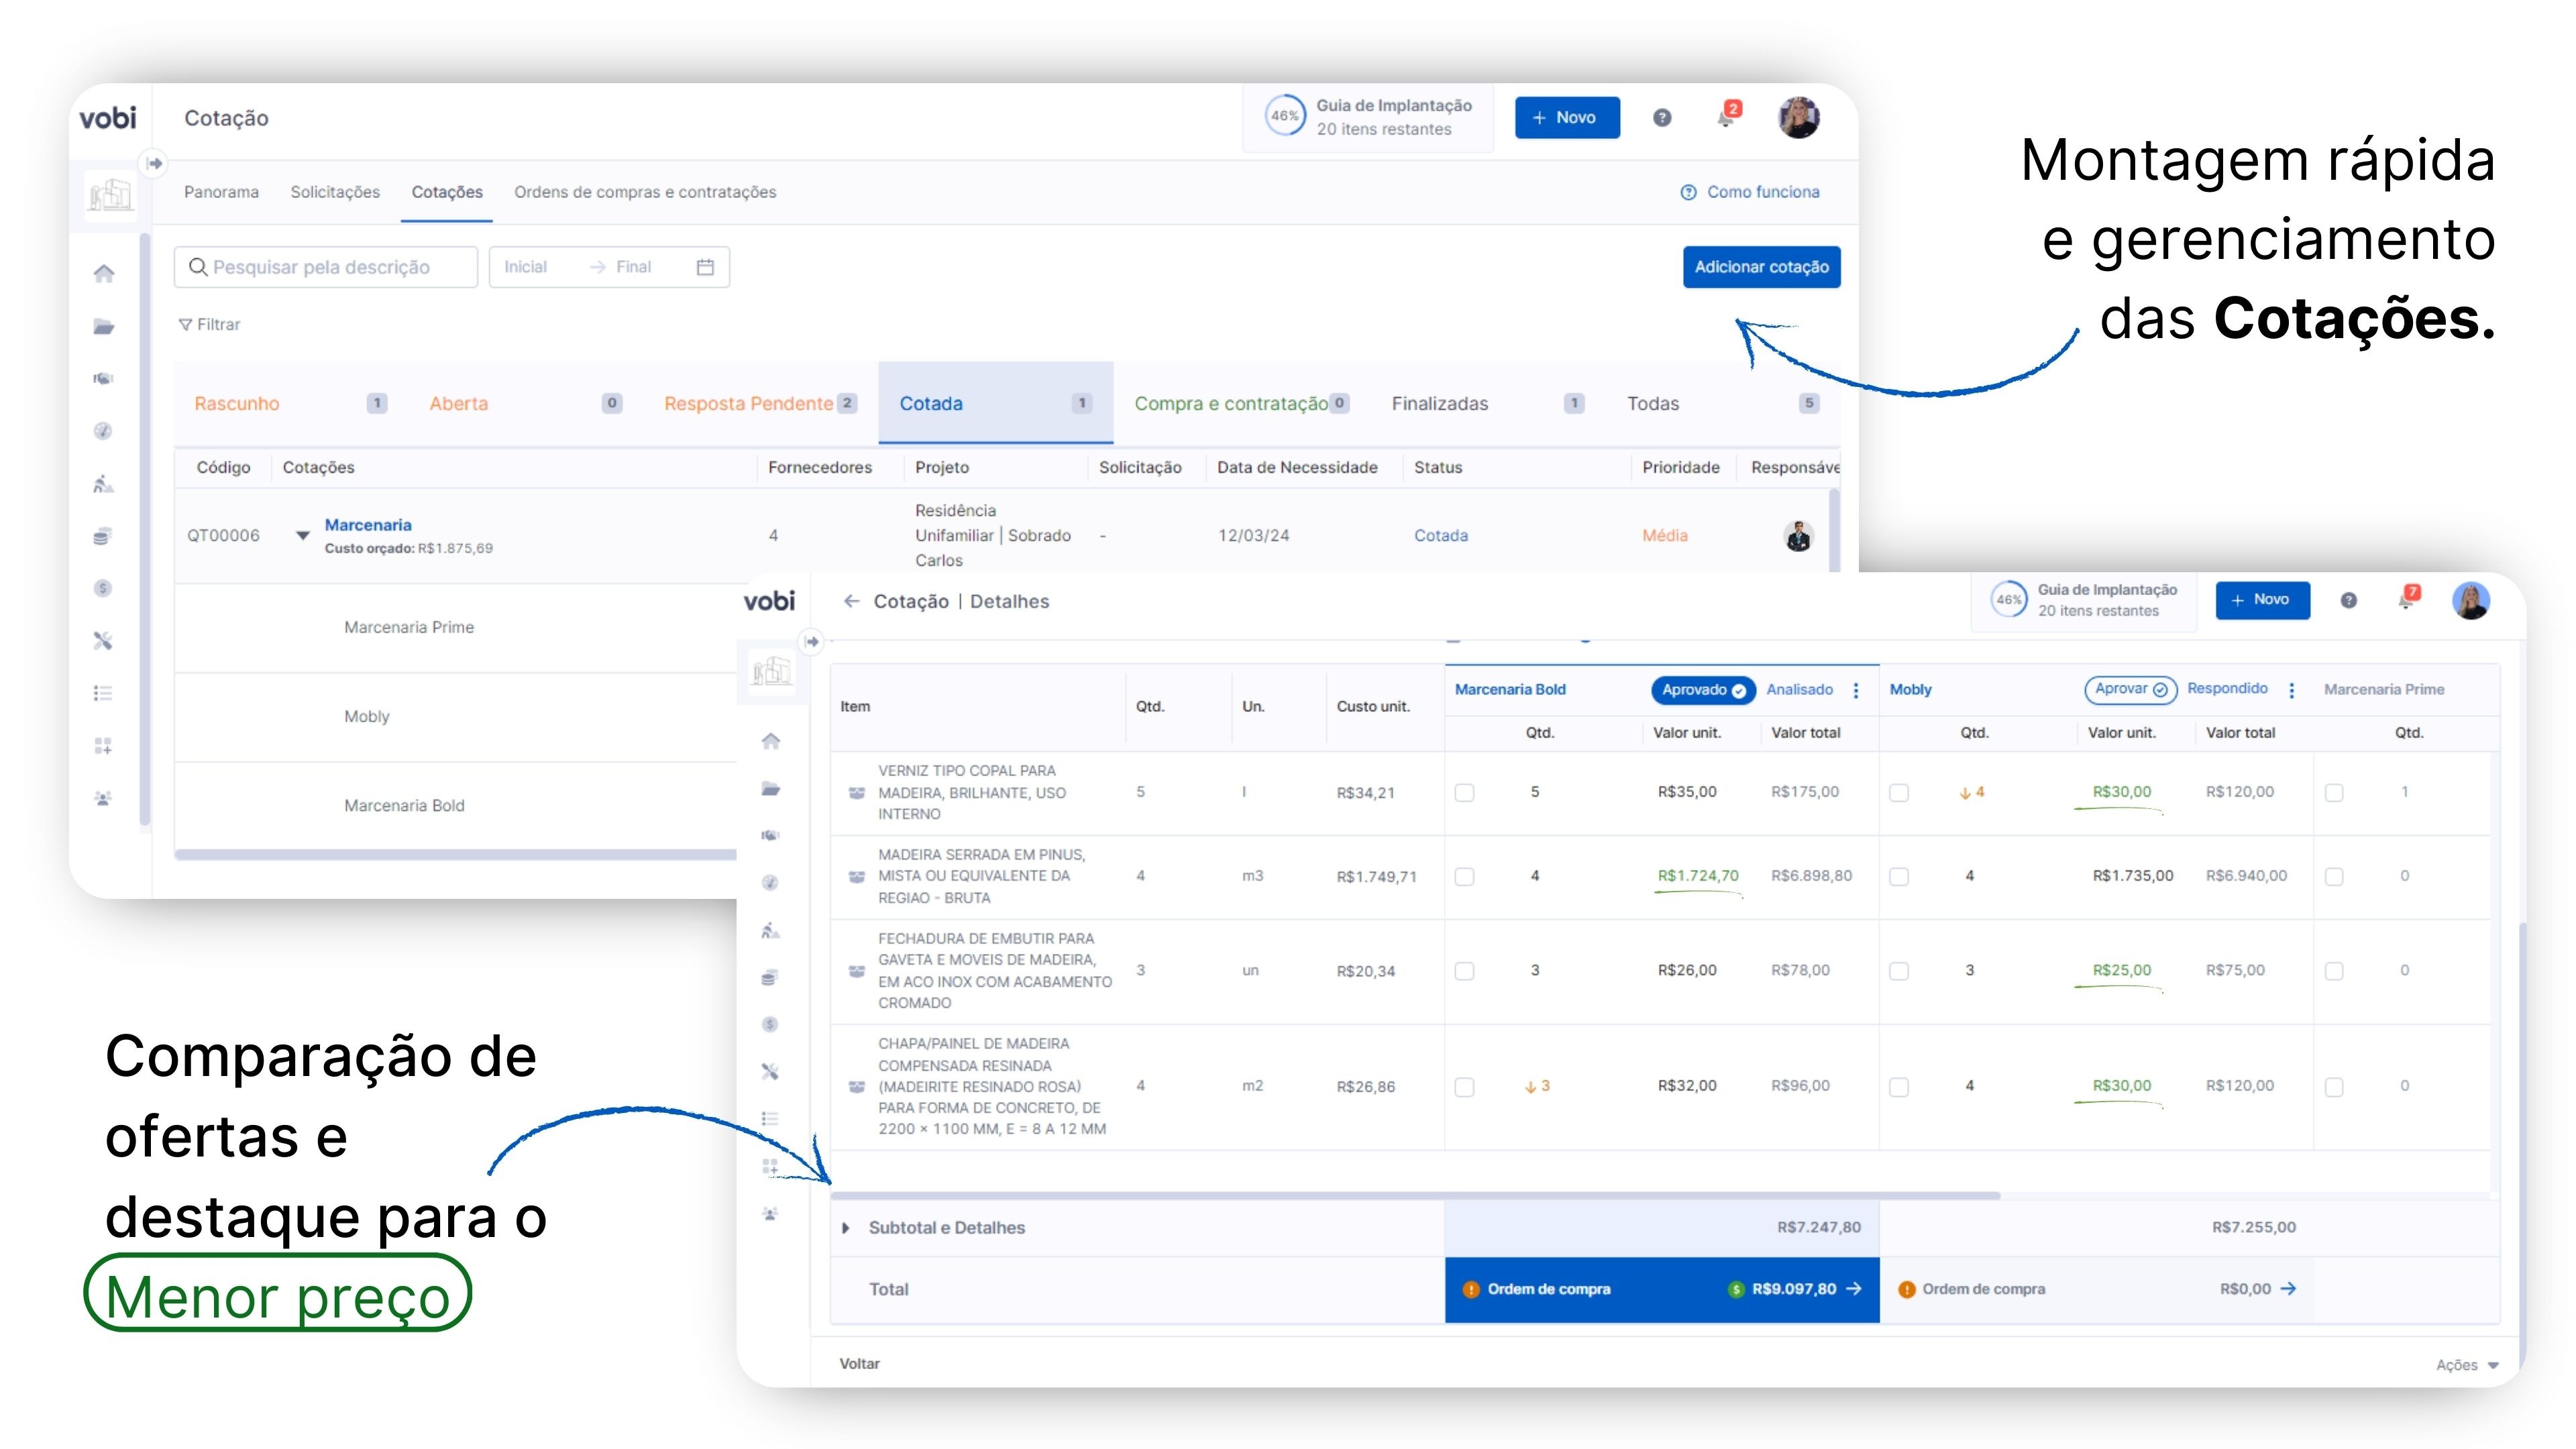Click the Adicionar cotação button
Screen dimensions: 2576x1449
click(1761, 267)
